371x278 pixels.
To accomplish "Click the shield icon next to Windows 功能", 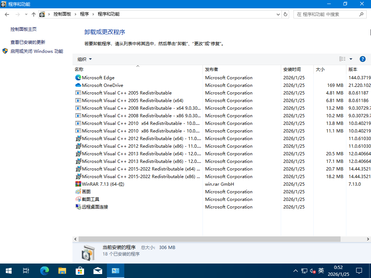I will [5, 51].
